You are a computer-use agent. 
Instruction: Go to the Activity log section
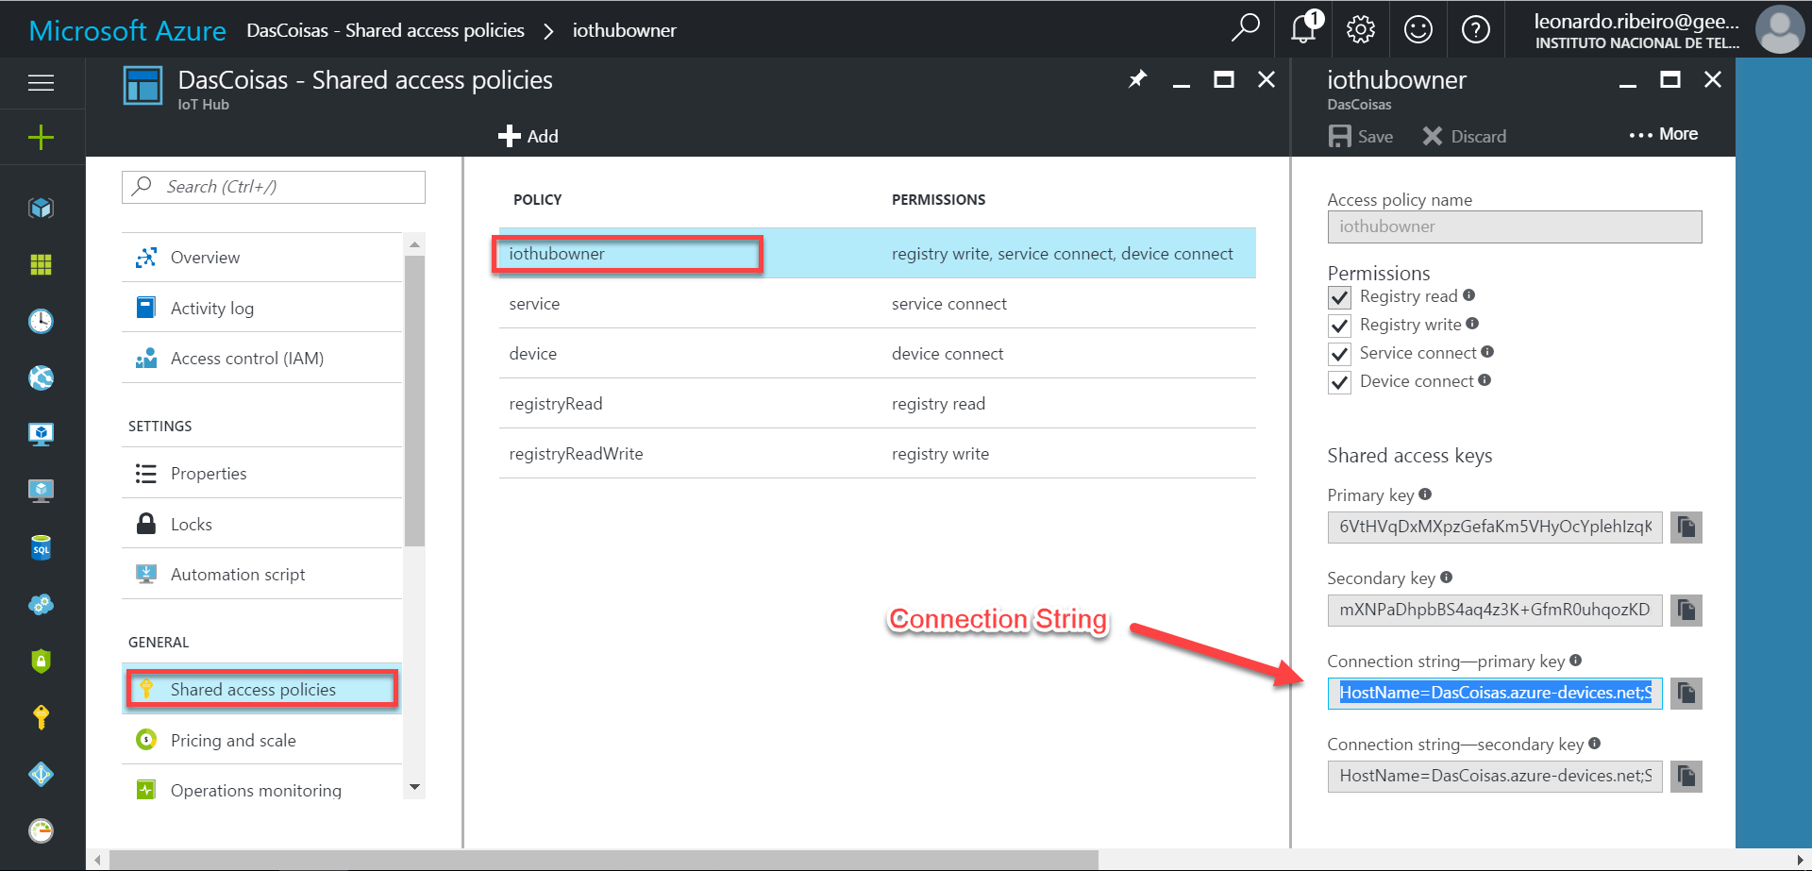[211, 308]
